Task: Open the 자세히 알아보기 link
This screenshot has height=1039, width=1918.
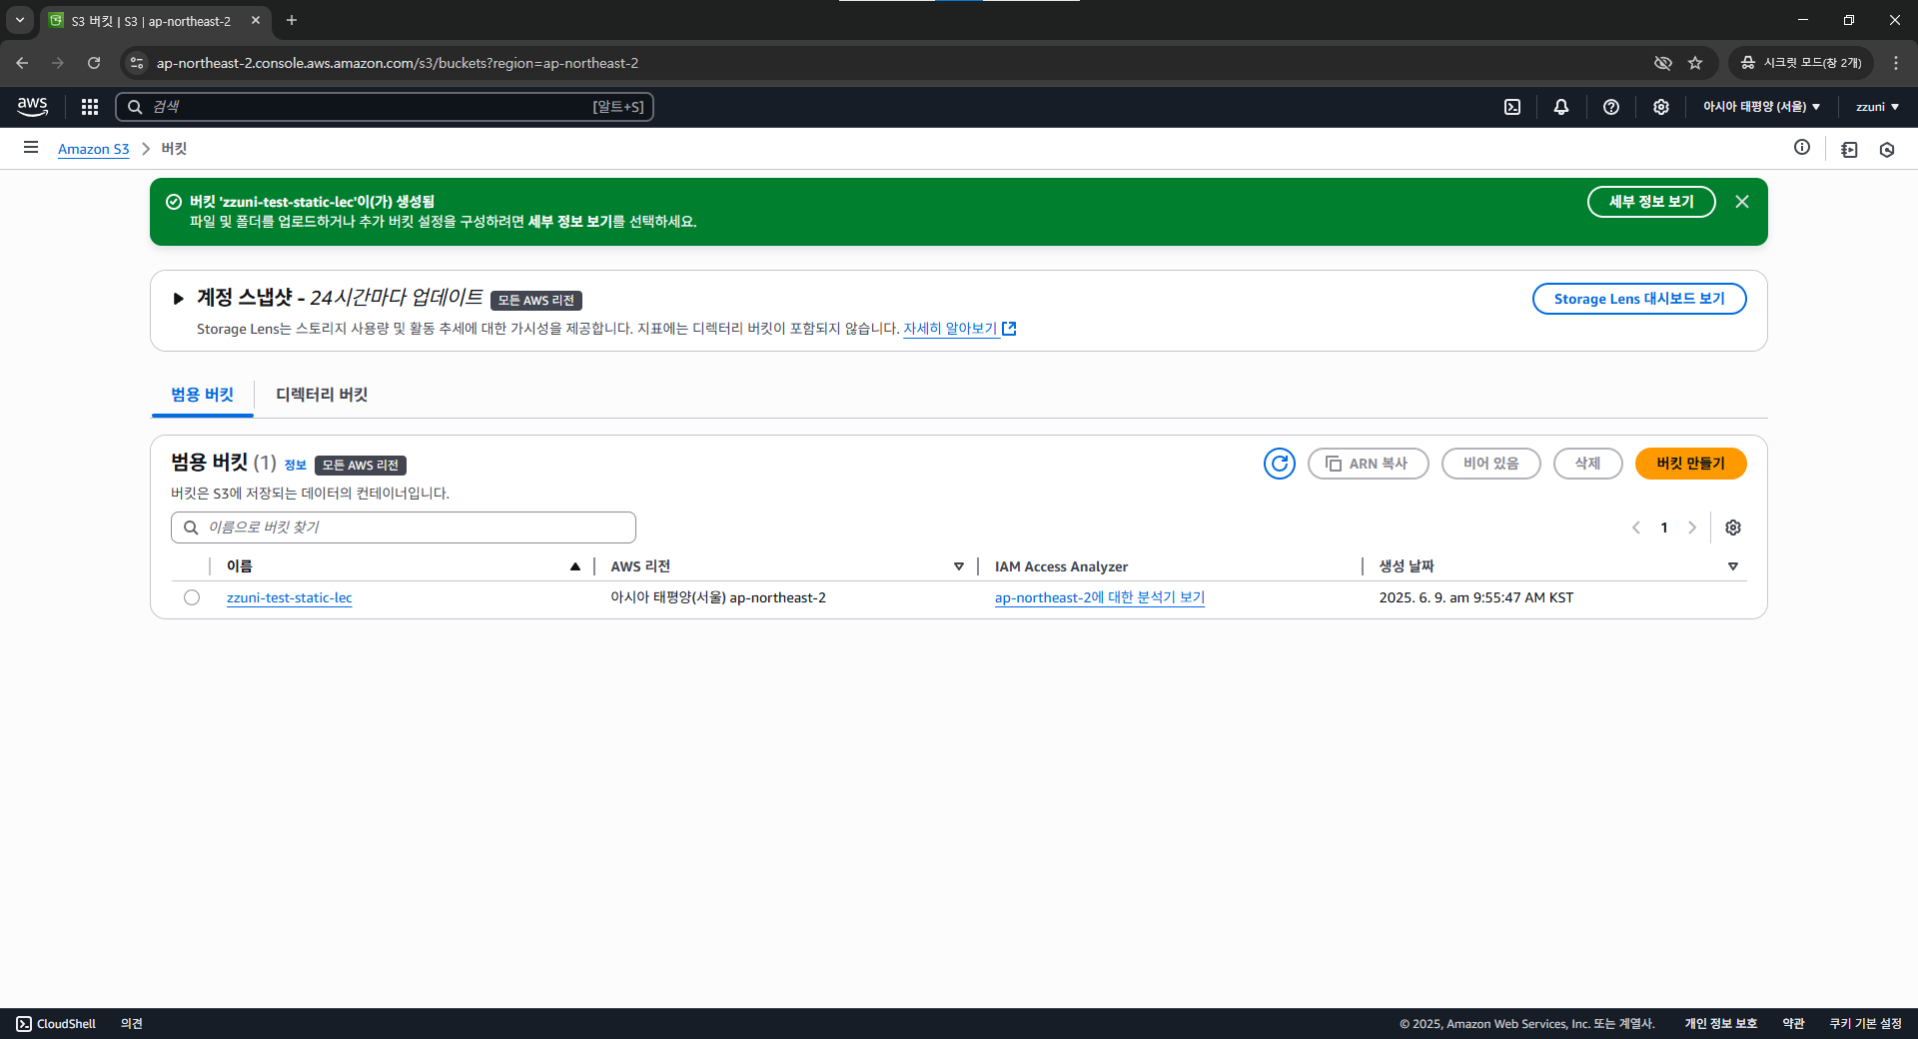Action: (959, 329)
